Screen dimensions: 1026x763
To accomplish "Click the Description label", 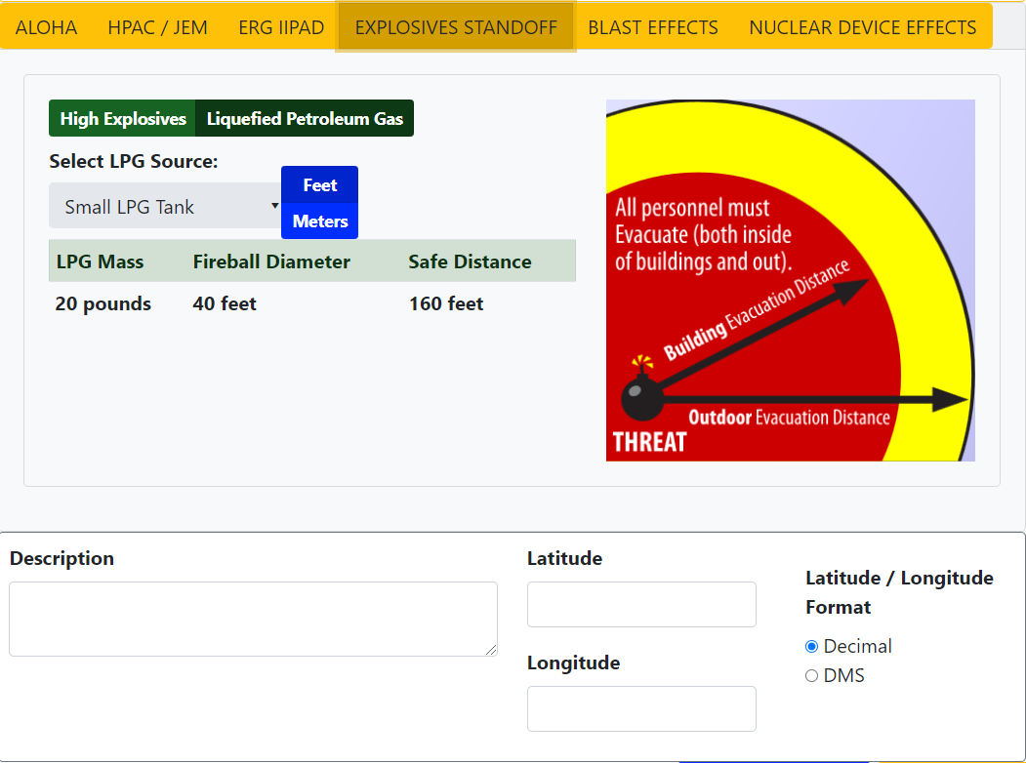I will point(62,558).
